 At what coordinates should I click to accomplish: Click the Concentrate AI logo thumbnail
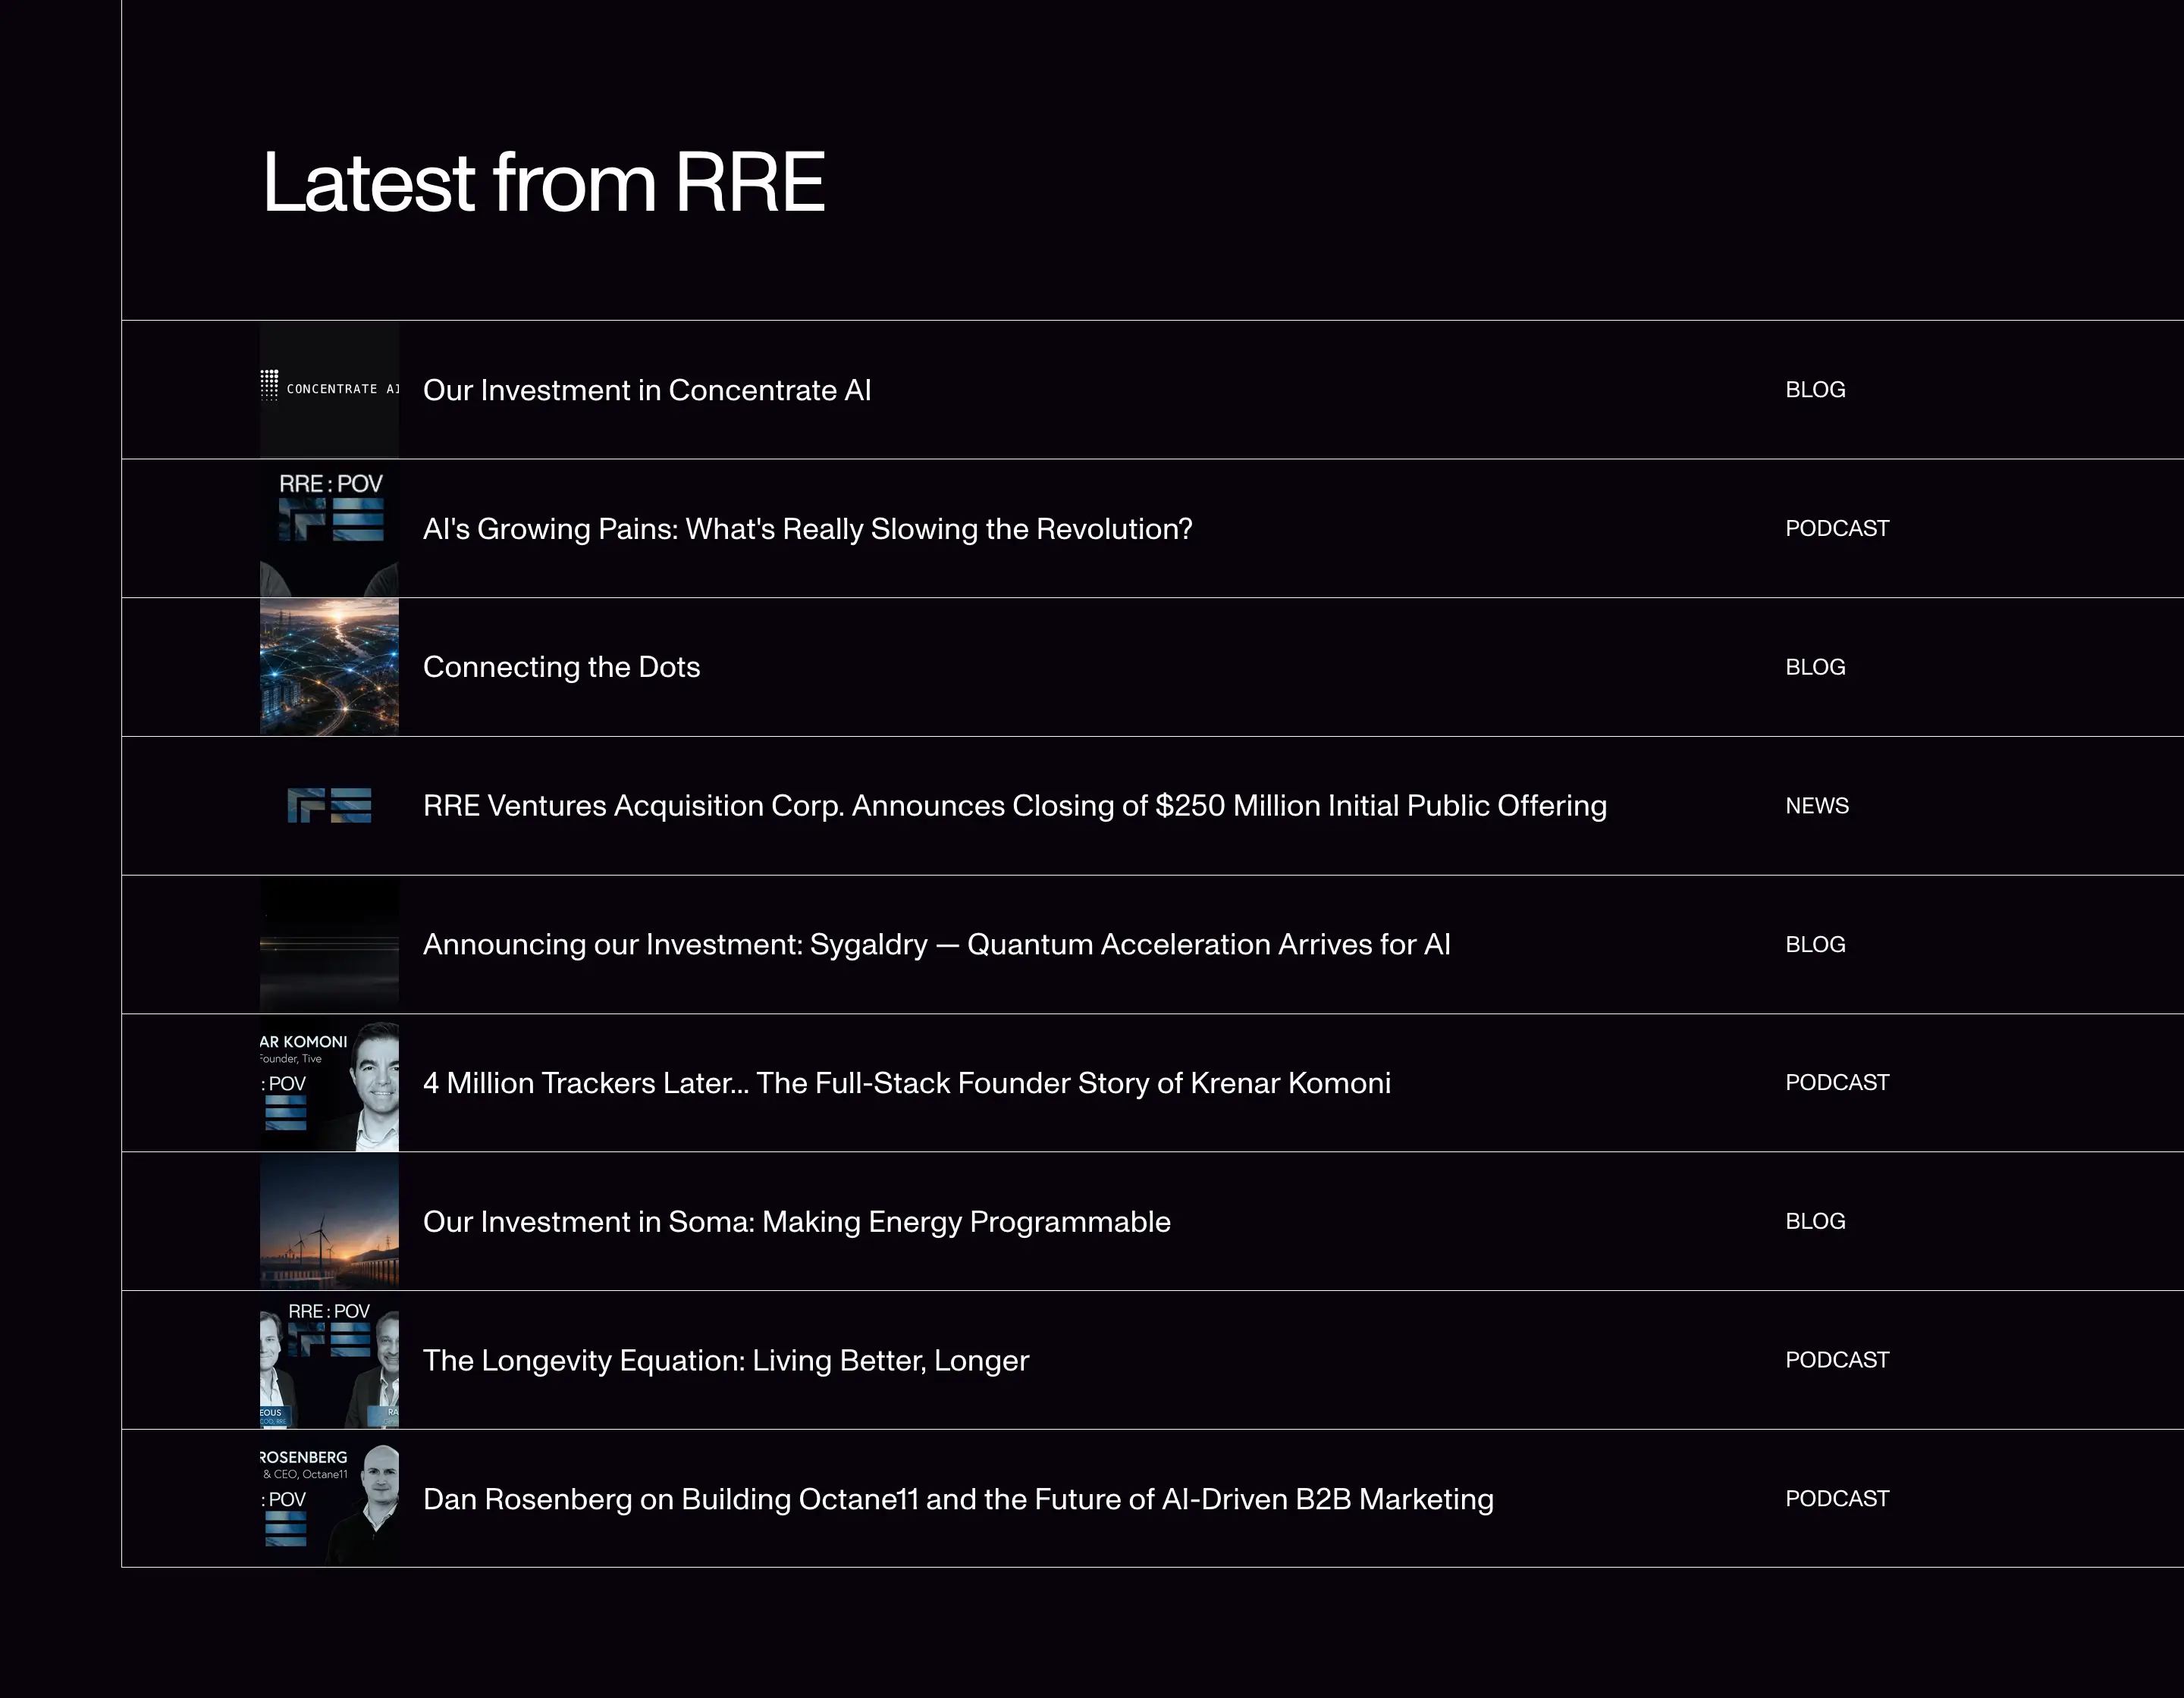[329, 390]
